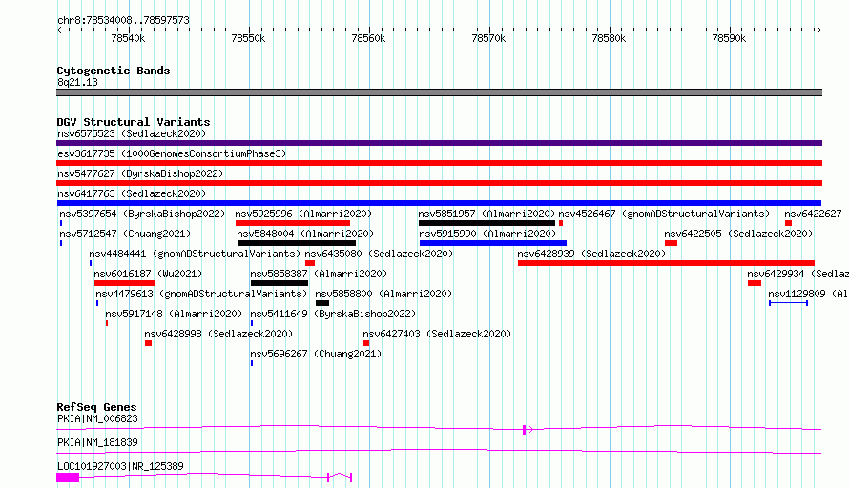
Task: Click the nsv5397654 tiny blue marker
Action: (x=61, y=223)
